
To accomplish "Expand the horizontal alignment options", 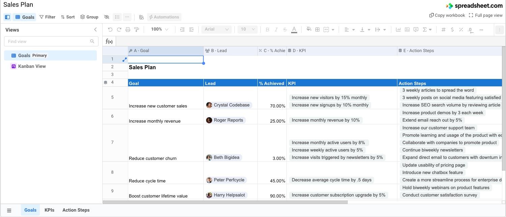I will point(353,29).
